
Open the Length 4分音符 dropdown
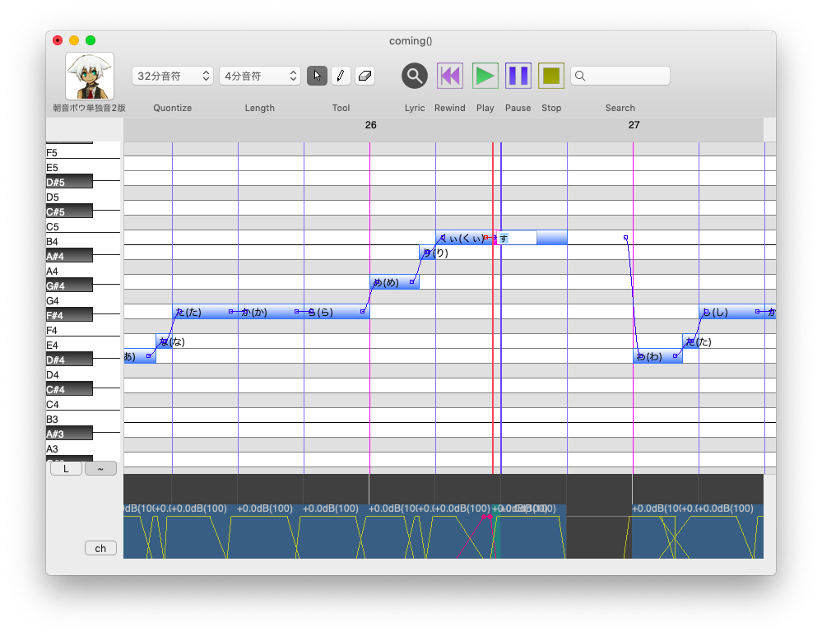coord(259,76)
